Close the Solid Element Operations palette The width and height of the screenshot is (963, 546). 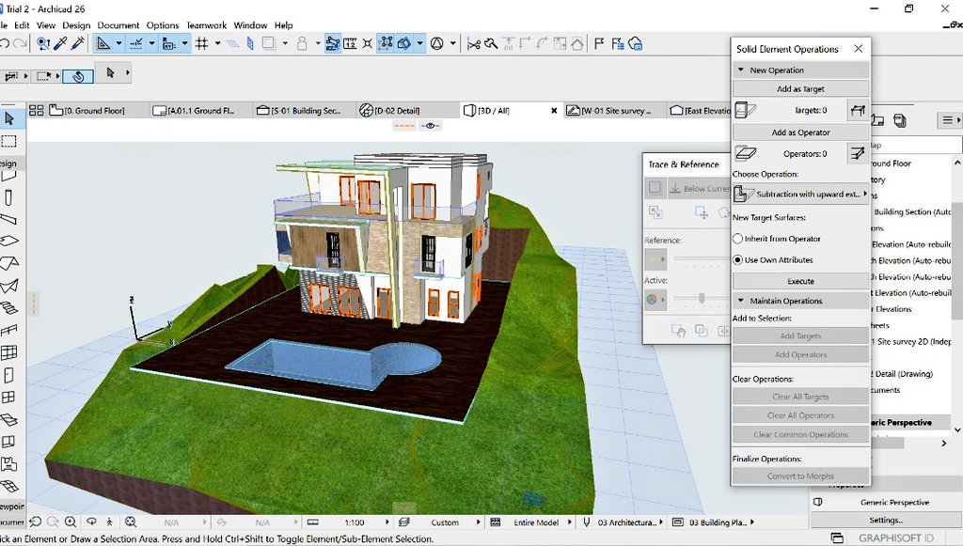(858, 49)
